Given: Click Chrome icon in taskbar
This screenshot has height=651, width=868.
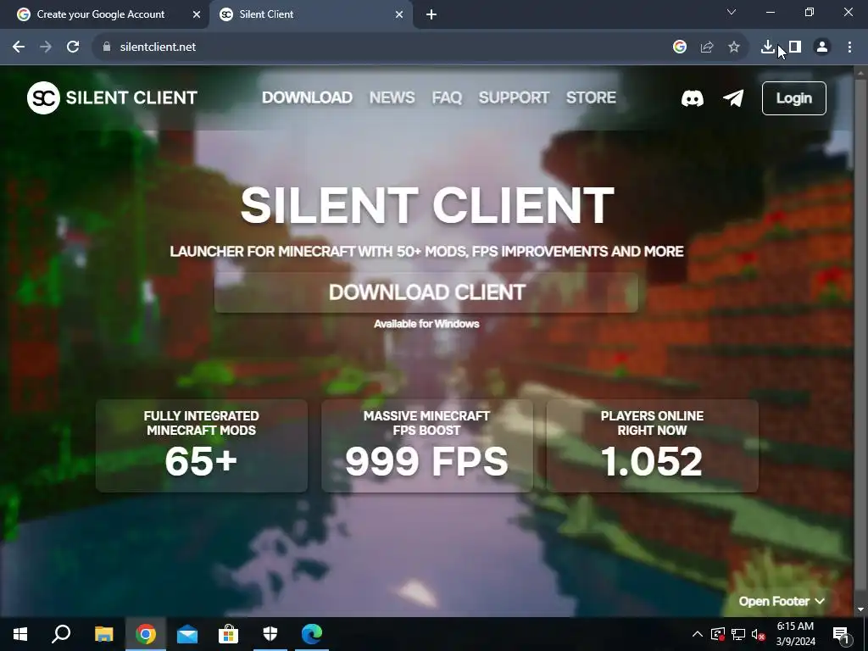Looking at the screenshot, I should pos(146,634).
